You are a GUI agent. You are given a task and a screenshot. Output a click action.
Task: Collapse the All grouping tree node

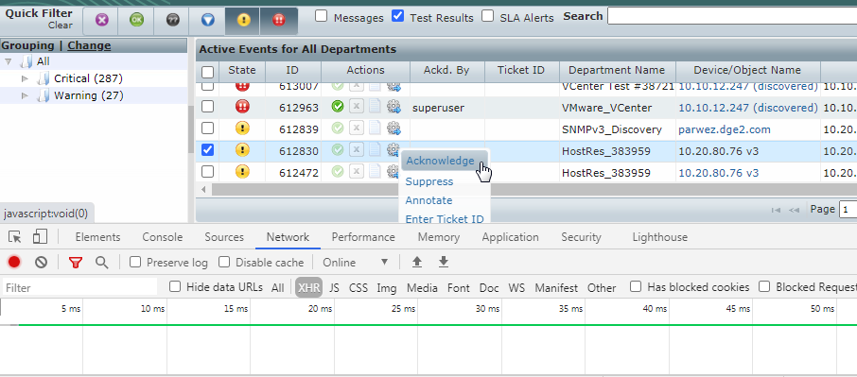coord(8,61)
